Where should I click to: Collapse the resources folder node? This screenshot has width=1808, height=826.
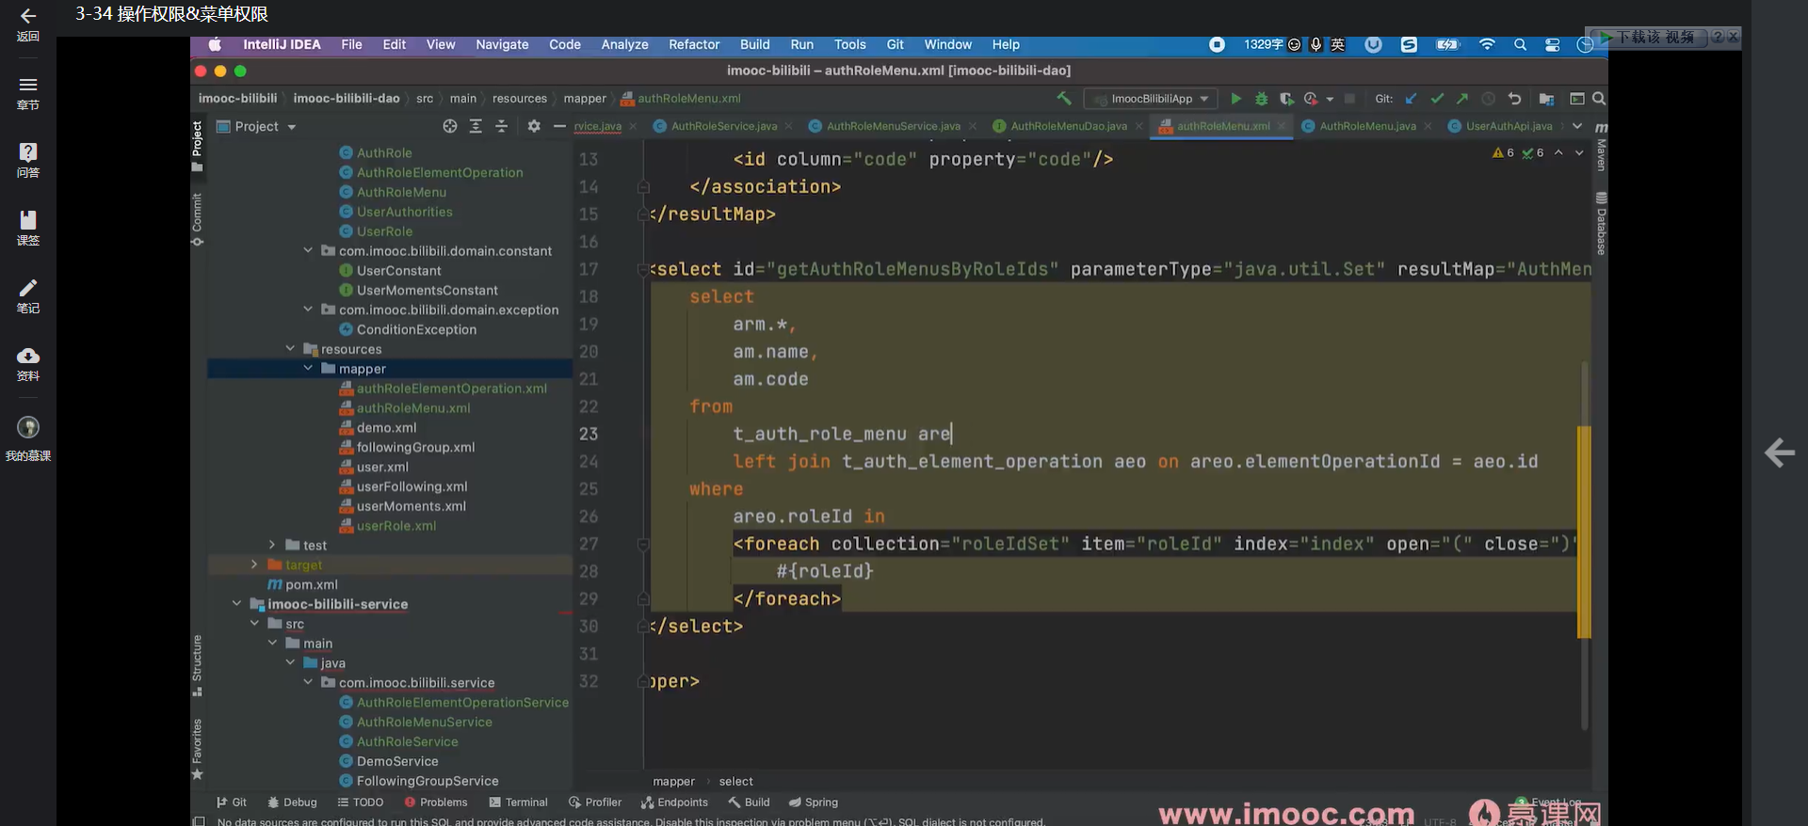pyautogui.click(x=290, y=349)
